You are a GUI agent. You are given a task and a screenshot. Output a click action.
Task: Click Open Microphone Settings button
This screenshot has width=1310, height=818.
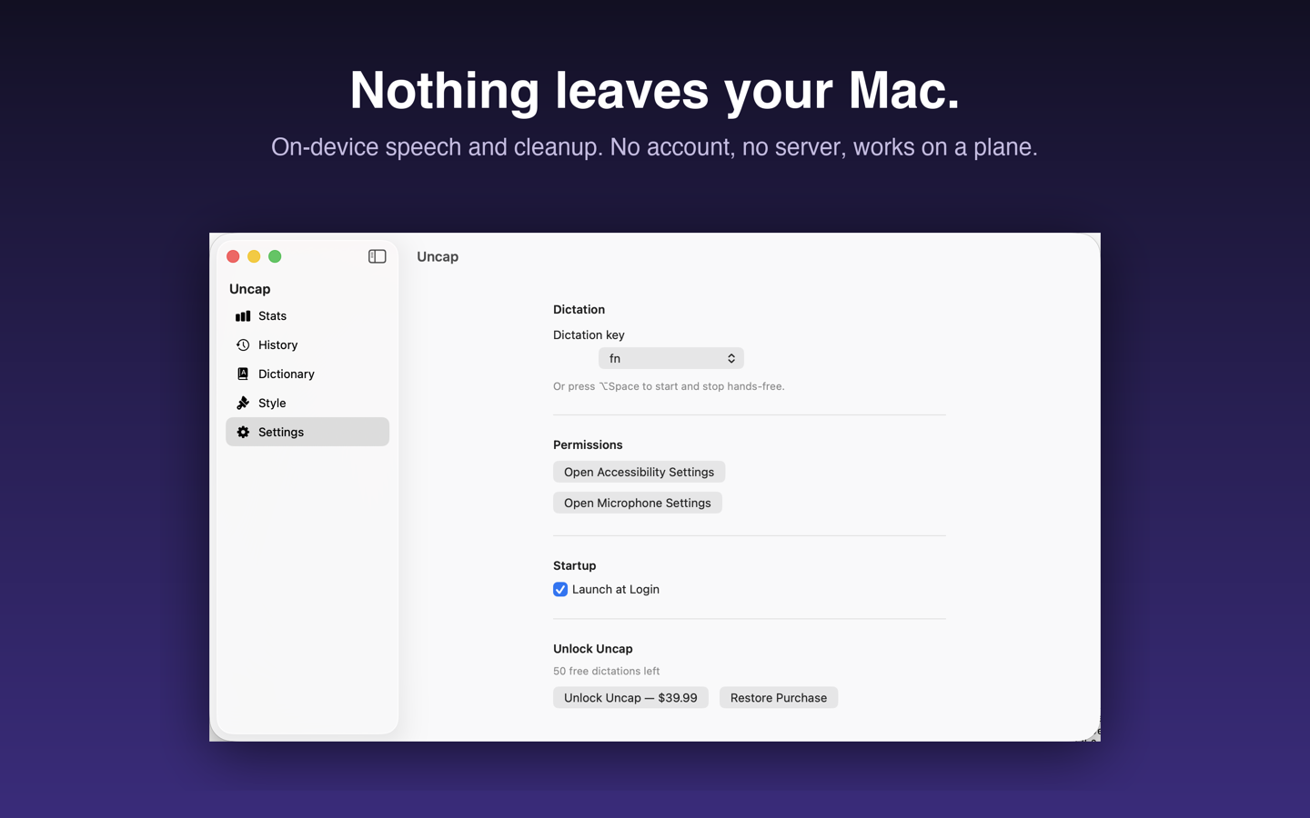pyautogui.click(x=638, y=503)
